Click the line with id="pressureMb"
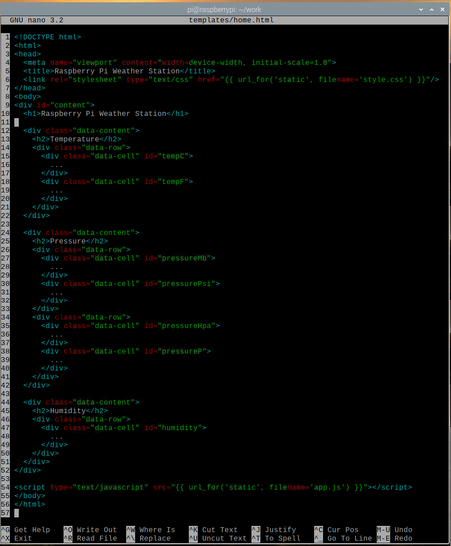This screenshot has width=451, height=546. click(128, 258)
